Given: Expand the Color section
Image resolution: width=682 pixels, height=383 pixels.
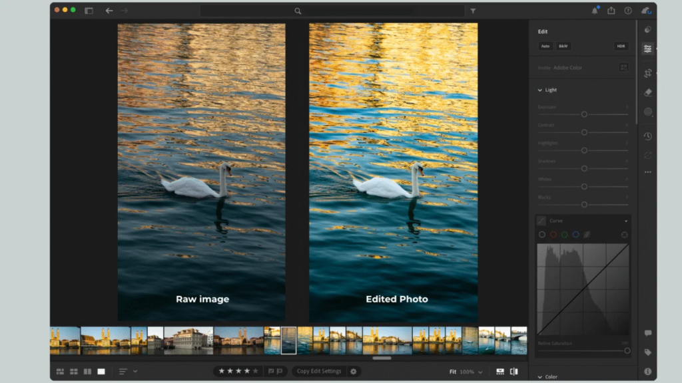Looking at the screenshot, I should 540,377.
